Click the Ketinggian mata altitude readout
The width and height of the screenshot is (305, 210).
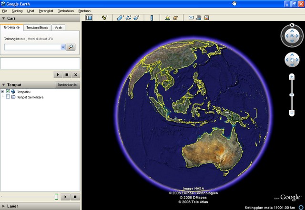270,208
